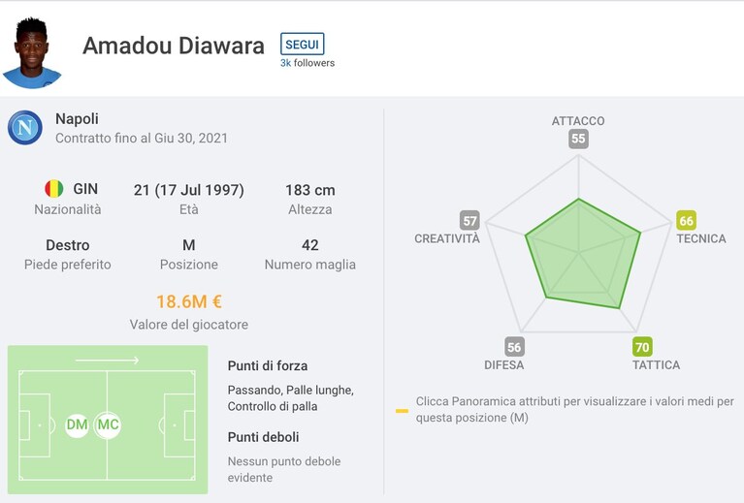The width and height of the screenshot is (744, 503).
Task: Click the football pitch position diagram
Action: point(108,420)
